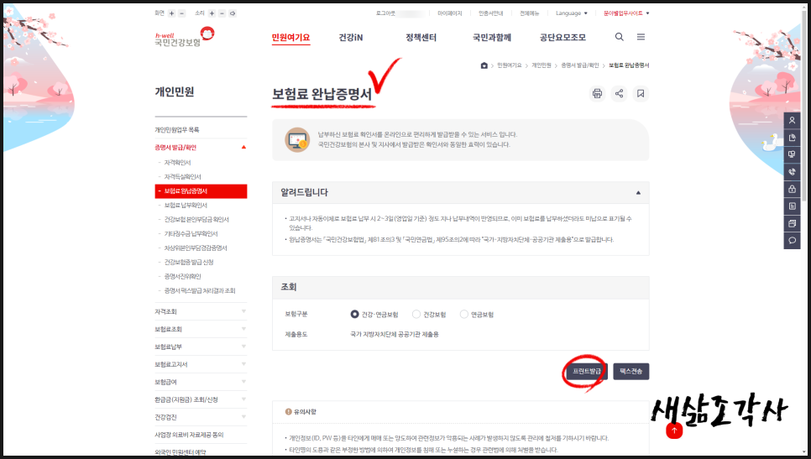Screen dimensions: 811x459
Task: Click the home icon in the breadcrumb
Action: pyautogui.click(x=484, y=65)
